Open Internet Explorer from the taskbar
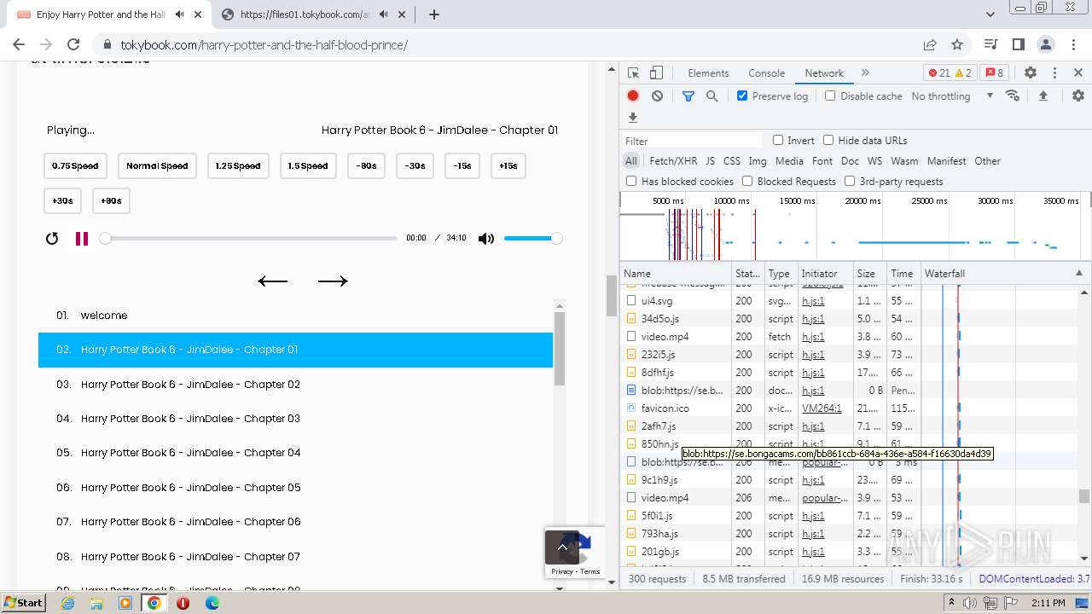Screen dimensions: 1092x614 [x=67, y=603]
